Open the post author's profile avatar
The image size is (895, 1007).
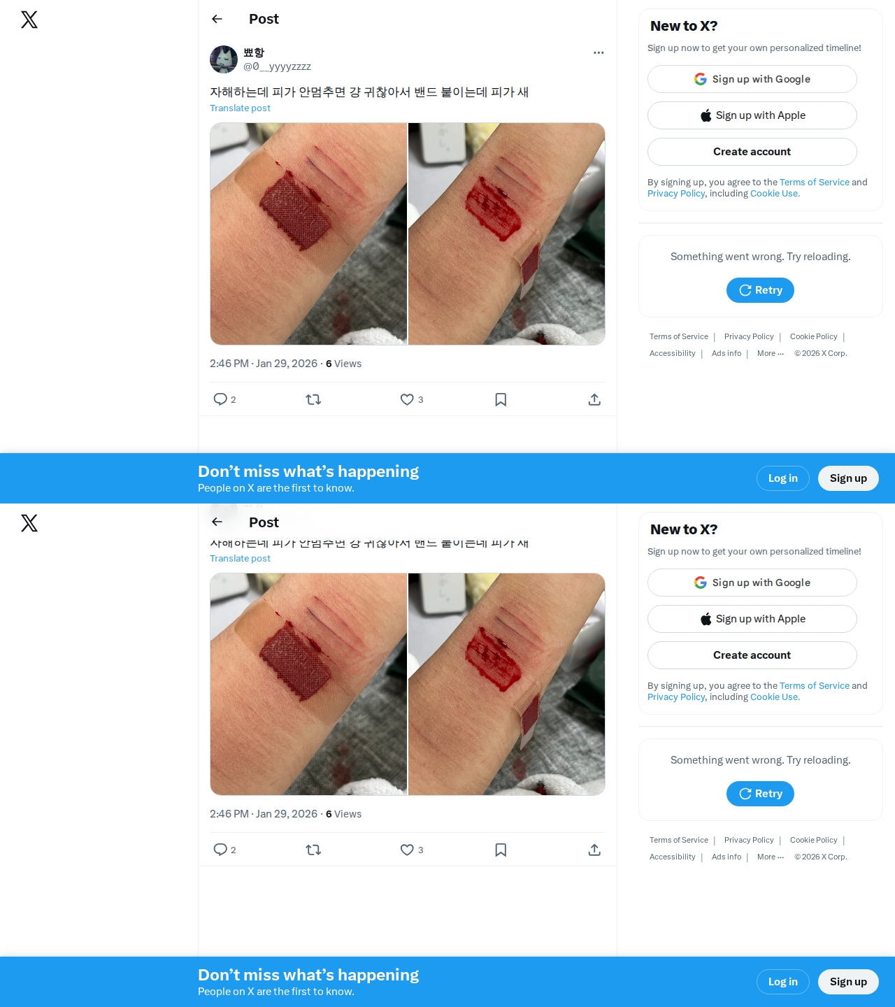coord(224,59)
